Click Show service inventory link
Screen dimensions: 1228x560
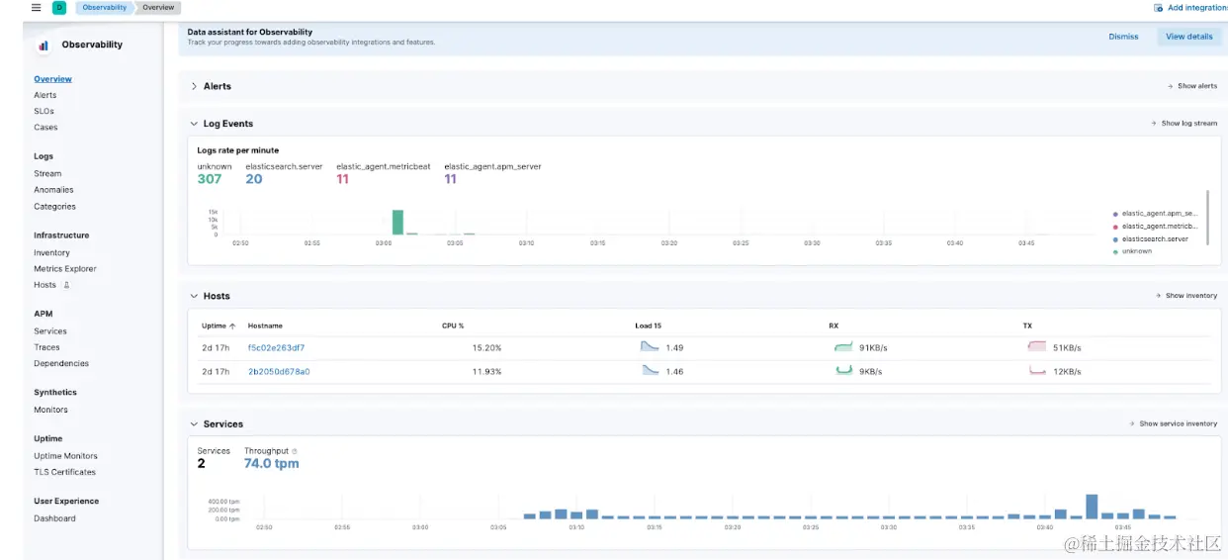[x=1174, y=423]
